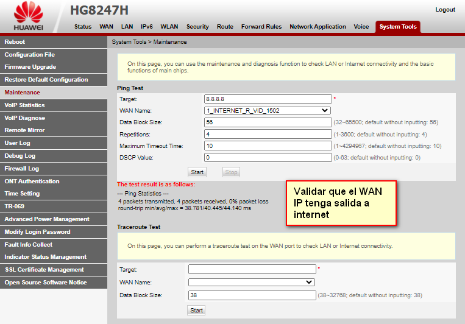Open the WLAN tab

coord(169,27)
